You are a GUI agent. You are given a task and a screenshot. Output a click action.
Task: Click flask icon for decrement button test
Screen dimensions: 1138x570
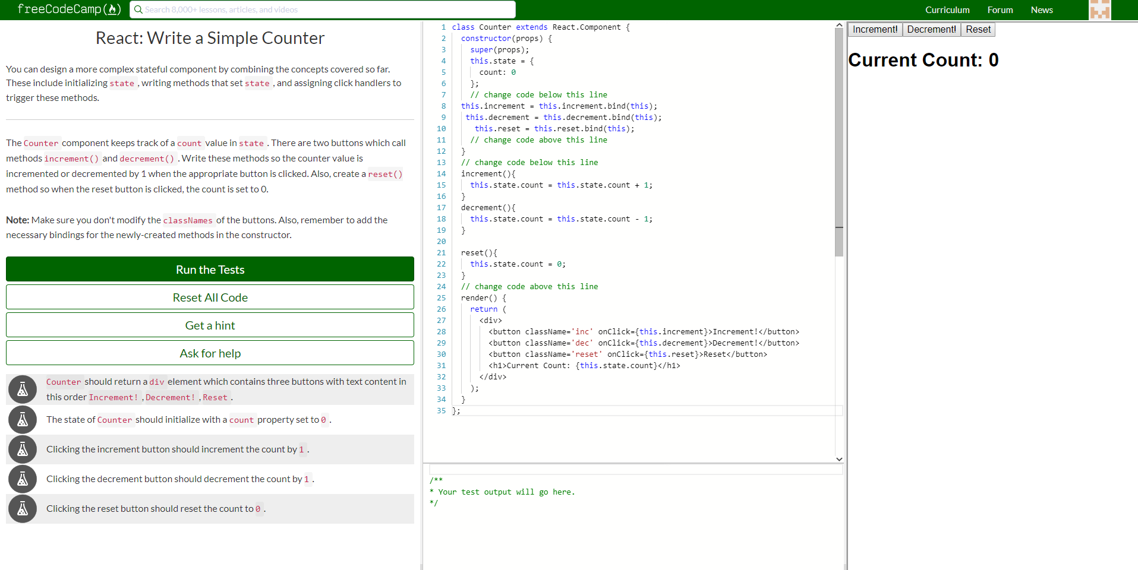tap(23, 479)
